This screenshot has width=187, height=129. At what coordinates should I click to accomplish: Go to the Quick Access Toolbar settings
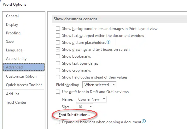[24, 85]
